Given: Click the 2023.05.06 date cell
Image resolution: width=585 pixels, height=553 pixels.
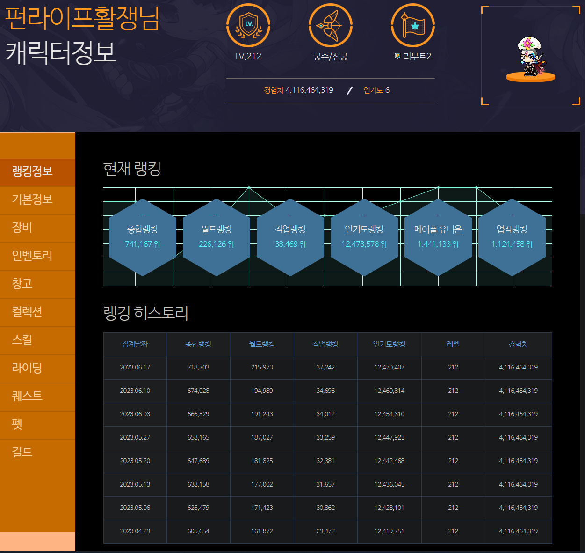Looking at the screenshot, I should [135, 508].
